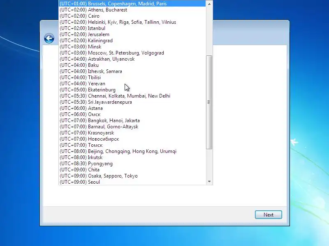Select the Kaliningrad time zone
Image resolution: width=329 pixels, height=246 pixels.
pos(132,41)
